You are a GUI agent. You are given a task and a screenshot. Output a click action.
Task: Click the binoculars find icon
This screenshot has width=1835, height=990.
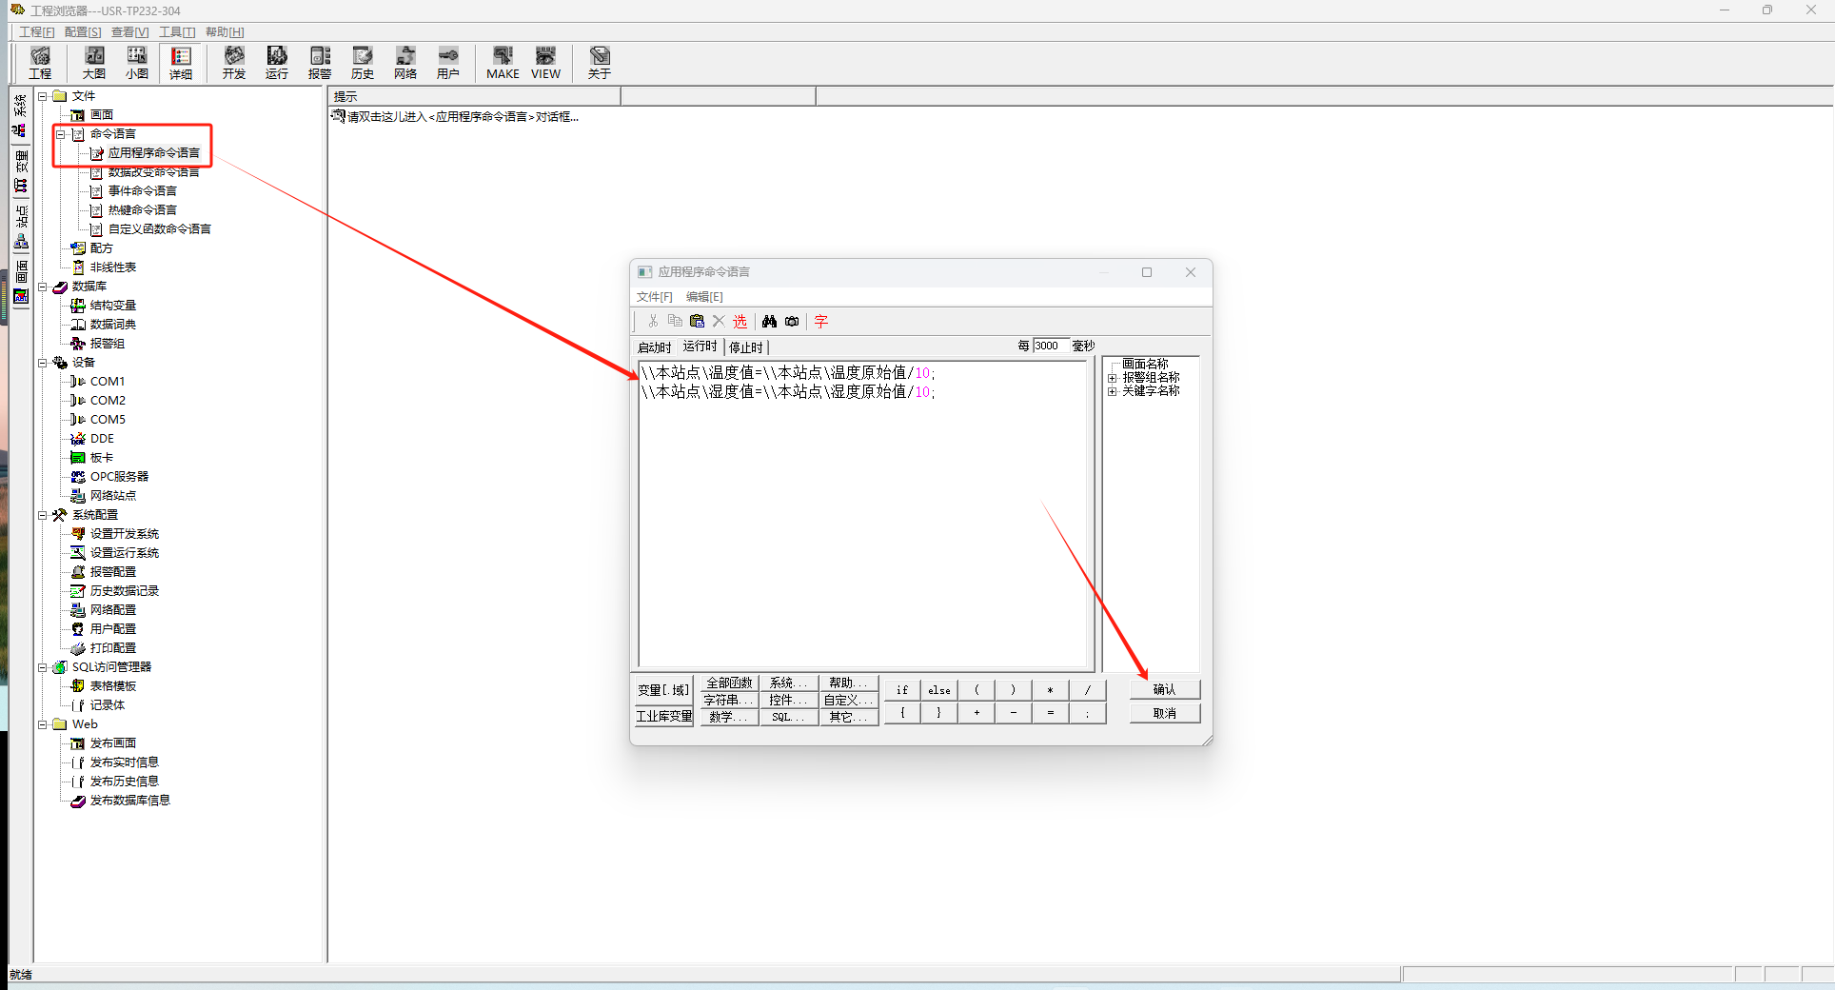[x=769, y=322]
